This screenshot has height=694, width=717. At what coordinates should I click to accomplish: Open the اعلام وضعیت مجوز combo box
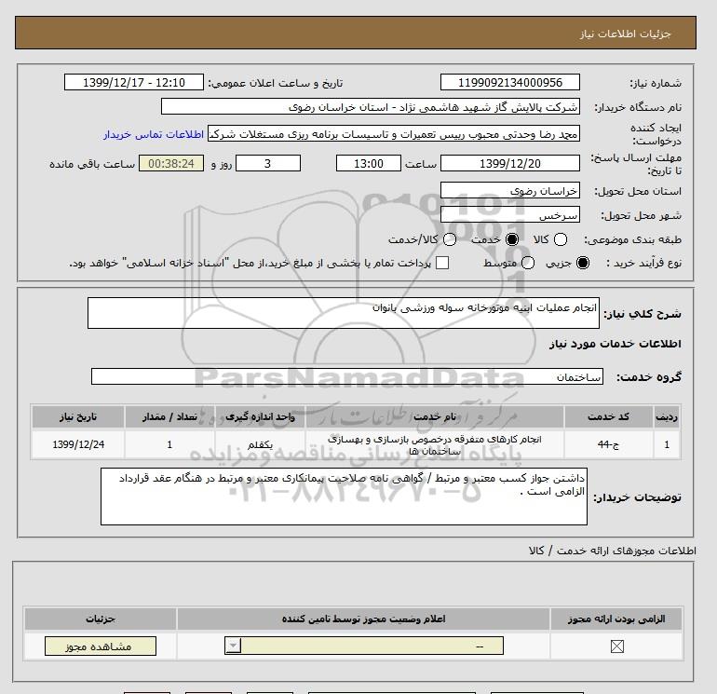pos(364,646)
